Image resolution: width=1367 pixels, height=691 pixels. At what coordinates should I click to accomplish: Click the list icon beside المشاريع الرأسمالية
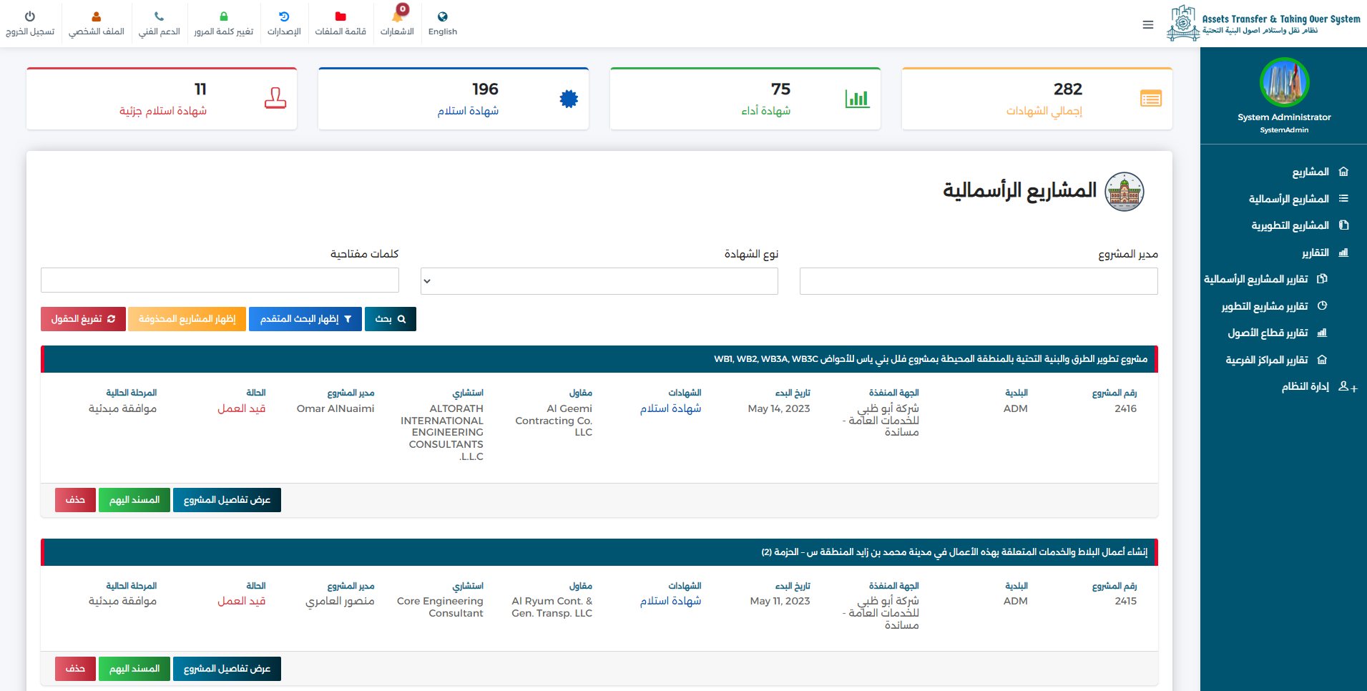coord(1343,199)
